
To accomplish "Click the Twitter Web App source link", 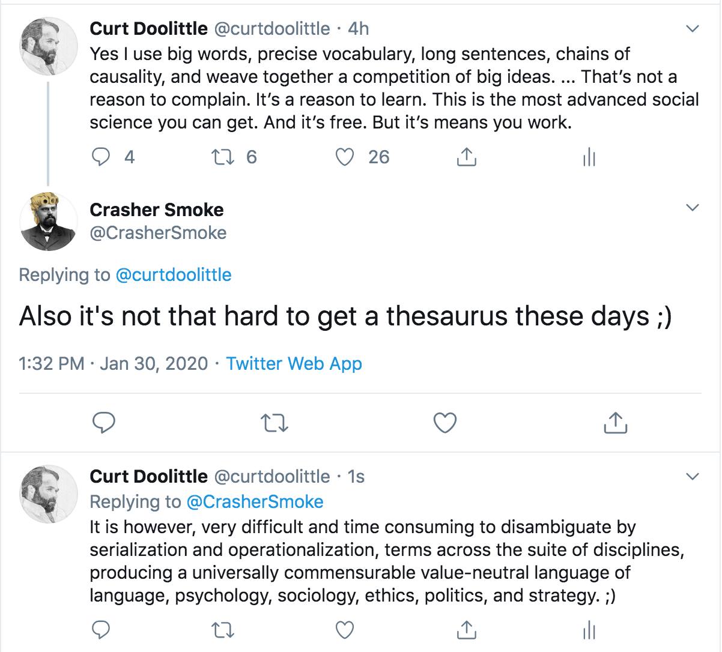I will coord(294,364).
